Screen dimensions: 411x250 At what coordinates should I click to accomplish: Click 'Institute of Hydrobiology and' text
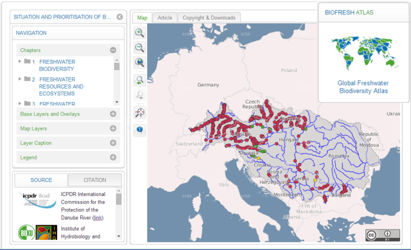tap(80, 233)
